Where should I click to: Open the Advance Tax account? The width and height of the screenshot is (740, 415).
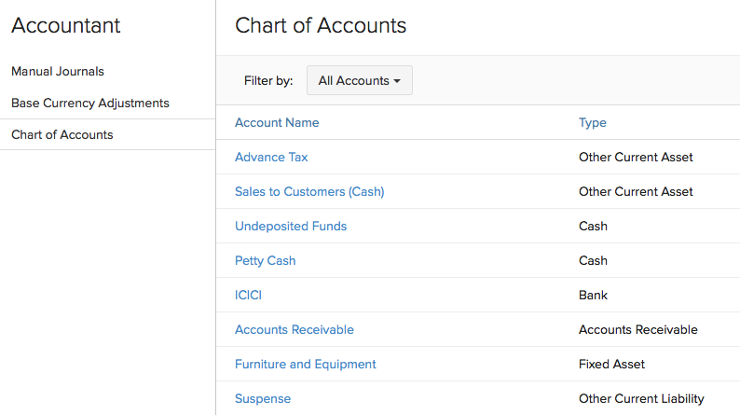271,158
